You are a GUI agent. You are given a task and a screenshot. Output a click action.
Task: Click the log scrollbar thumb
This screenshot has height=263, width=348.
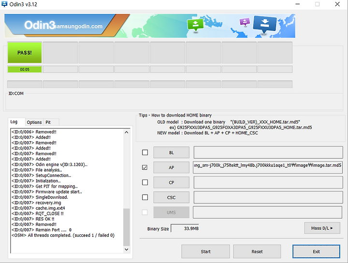pos(127,227)
